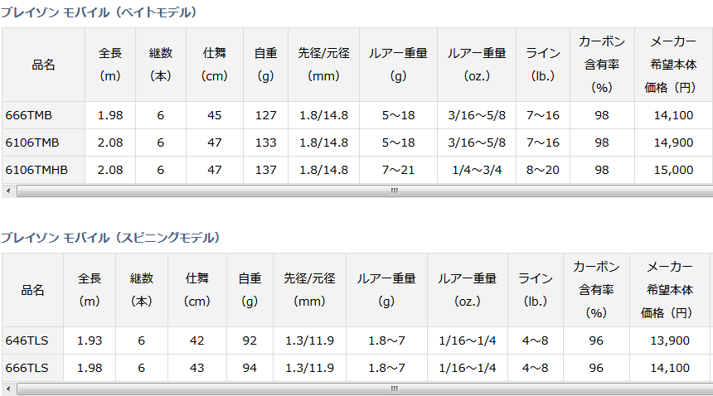This screenshot has width=713, height=396.
Task: Click left arrow of lower table scrollbar
Action: [8, 389]
